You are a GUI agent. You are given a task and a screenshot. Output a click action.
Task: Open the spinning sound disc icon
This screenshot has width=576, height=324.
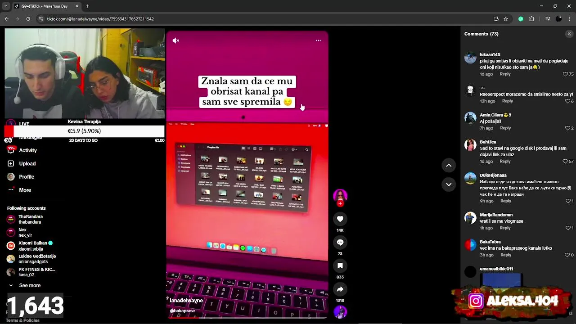click(x=340, y=311)
